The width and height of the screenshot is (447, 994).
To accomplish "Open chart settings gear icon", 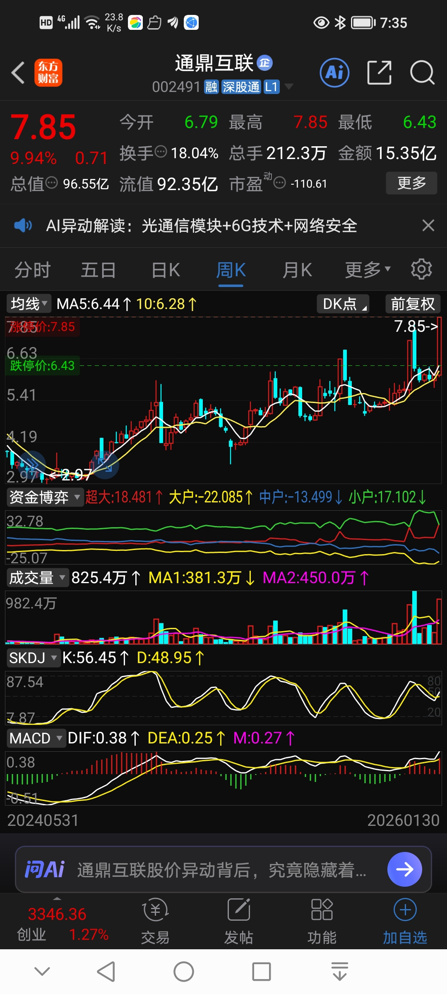I will pyautogui.click(x=421, y=270).
